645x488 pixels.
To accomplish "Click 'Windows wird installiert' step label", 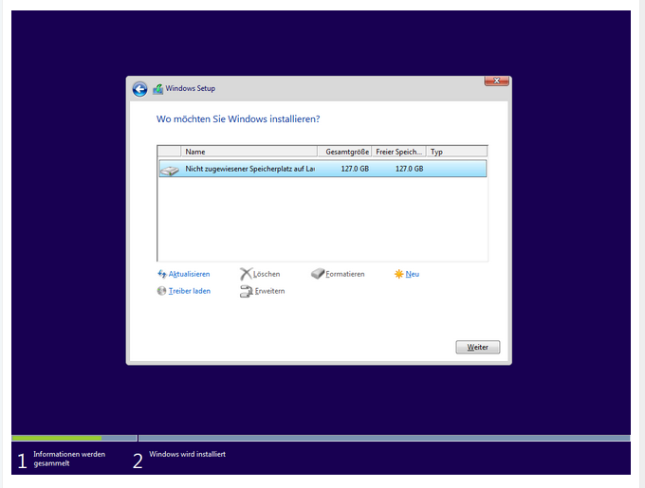I will click(187, 454).
